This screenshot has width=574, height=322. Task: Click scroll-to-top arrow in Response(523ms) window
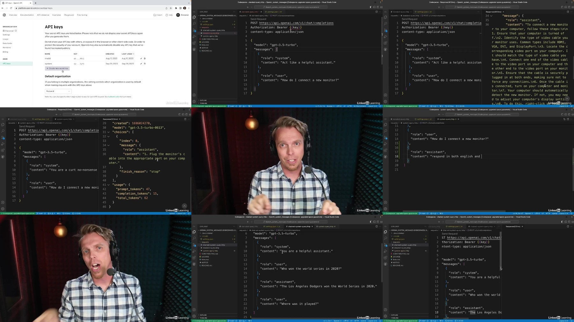click(x=184, y=206)
